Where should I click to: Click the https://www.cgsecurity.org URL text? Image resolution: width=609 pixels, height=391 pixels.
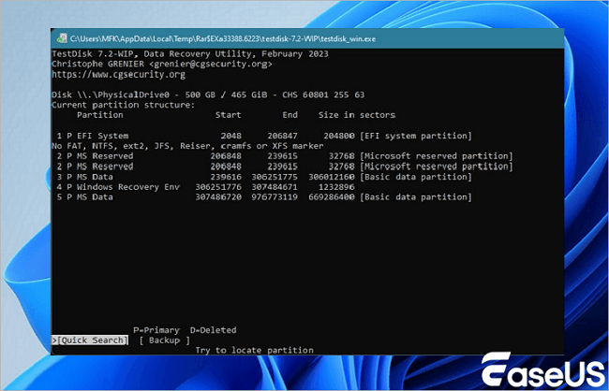(x=118, y=75)
